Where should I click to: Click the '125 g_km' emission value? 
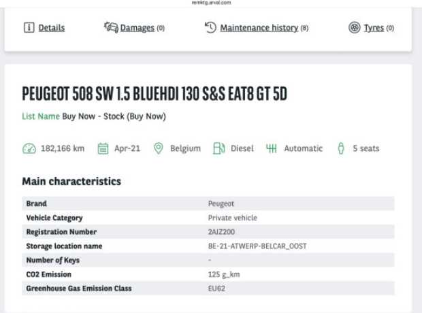(x=224, y=274)
